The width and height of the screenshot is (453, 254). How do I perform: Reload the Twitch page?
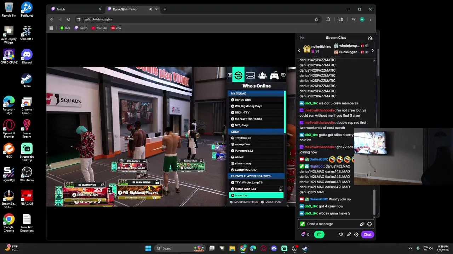[69, 19]
